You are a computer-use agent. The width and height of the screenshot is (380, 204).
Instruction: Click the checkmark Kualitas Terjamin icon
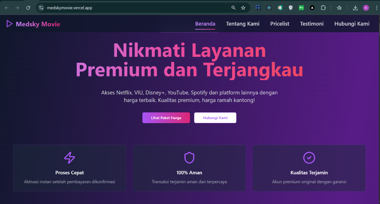tap(309, 158)
